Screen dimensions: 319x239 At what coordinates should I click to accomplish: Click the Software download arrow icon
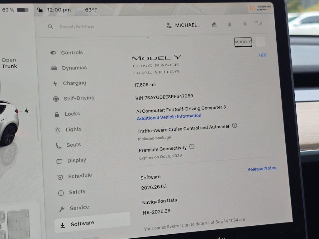click(x=63, y=225)
